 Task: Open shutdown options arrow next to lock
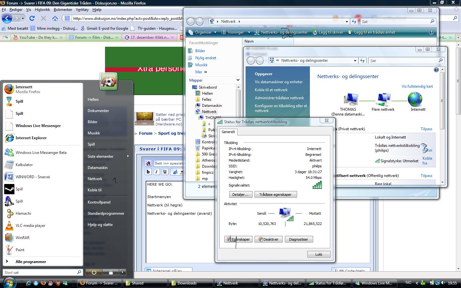(x=122, y=272)
